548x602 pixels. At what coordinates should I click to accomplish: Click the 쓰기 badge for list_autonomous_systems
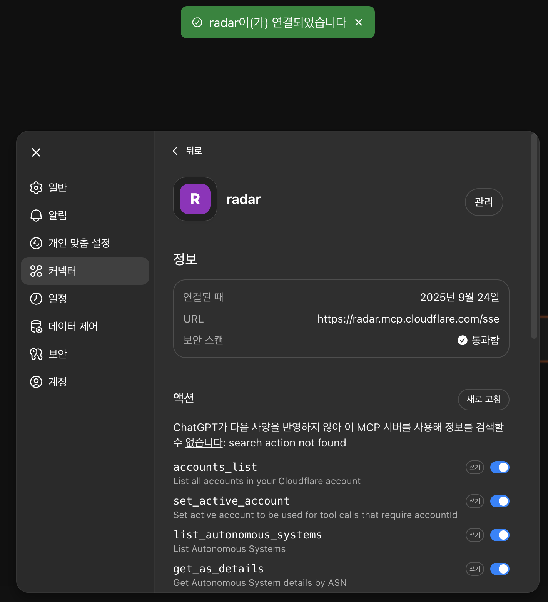(475, 535)
